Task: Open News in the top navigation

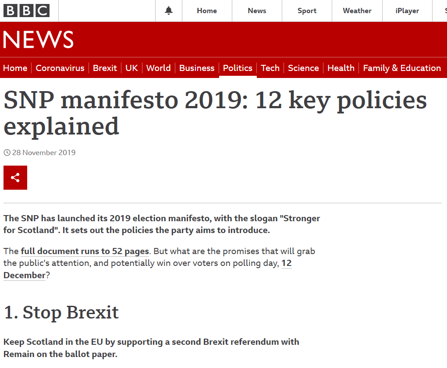Action: point(257,11)
